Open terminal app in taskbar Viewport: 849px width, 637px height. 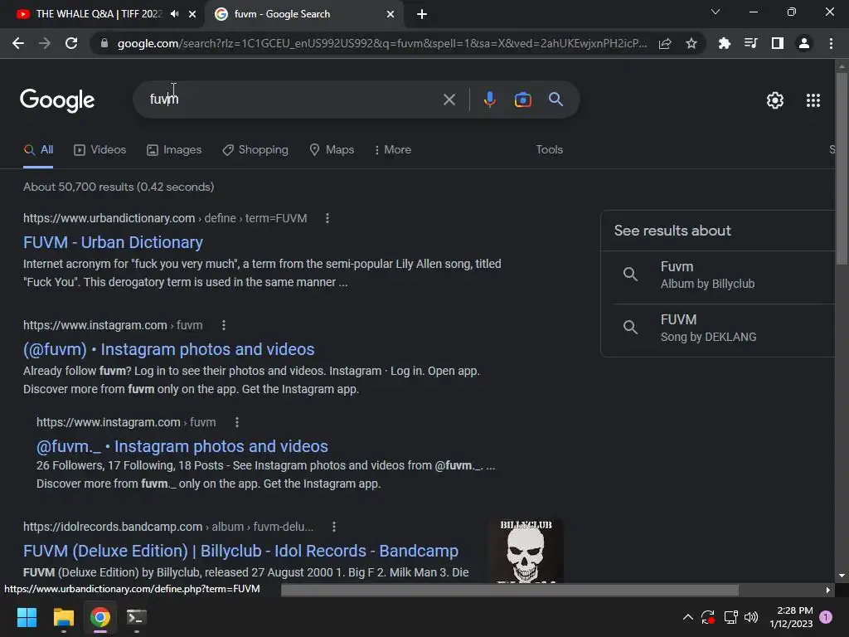pyautogui.click(x=137, y=617)
